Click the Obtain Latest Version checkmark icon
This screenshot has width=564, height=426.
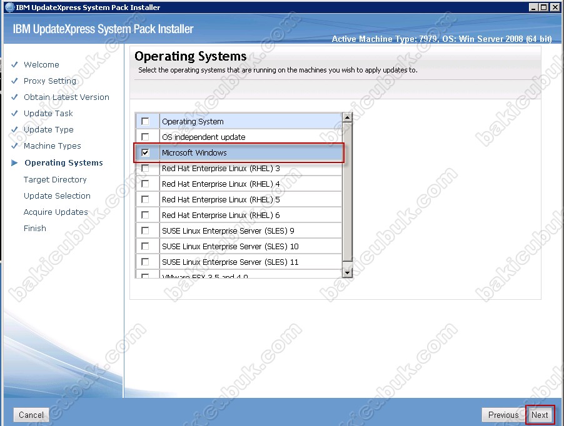click(x=14, y=97)
